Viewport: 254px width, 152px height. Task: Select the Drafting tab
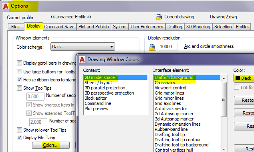tap(175, 27)
